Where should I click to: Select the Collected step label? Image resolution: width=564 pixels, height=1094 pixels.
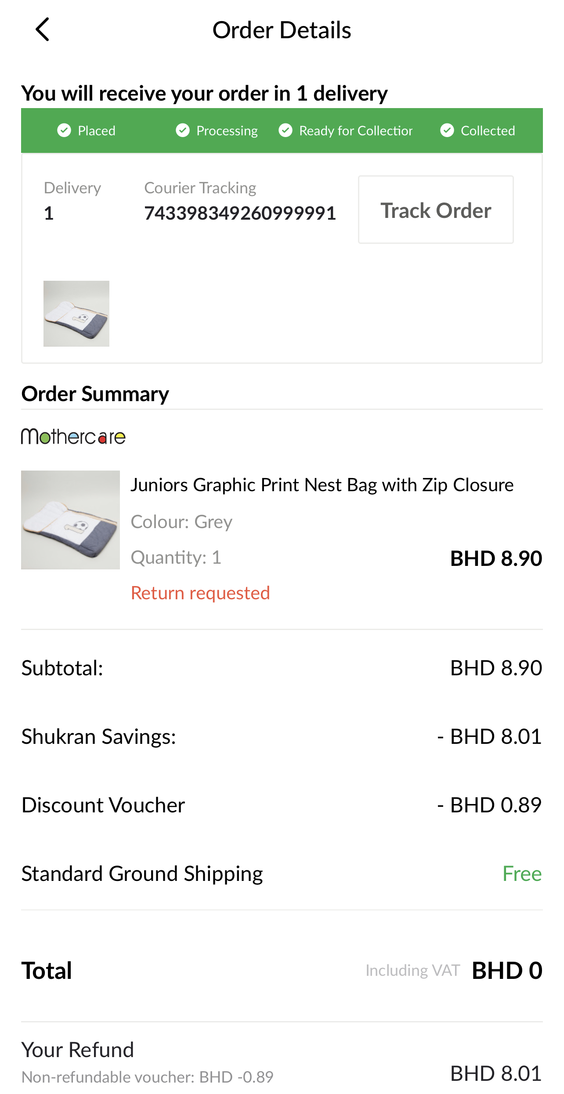(x=488, y=130)
